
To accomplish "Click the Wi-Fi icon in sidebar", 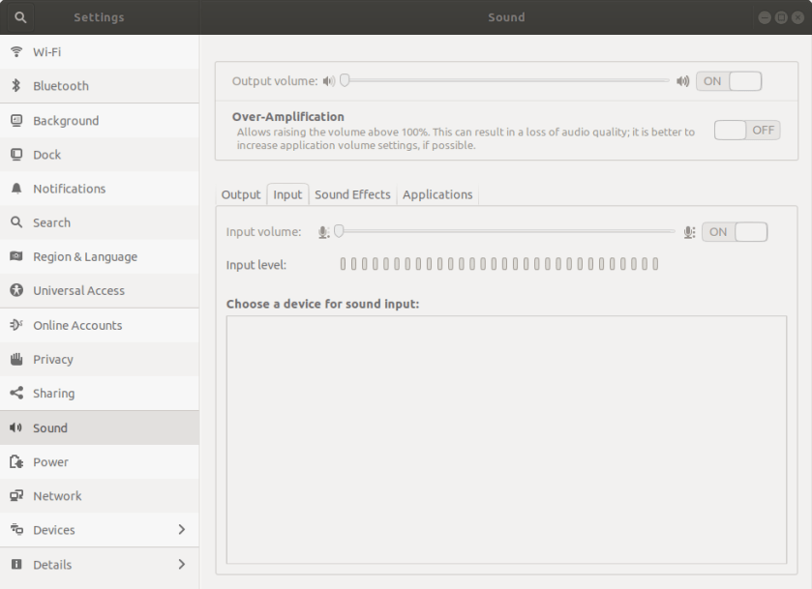I will 16,52.
